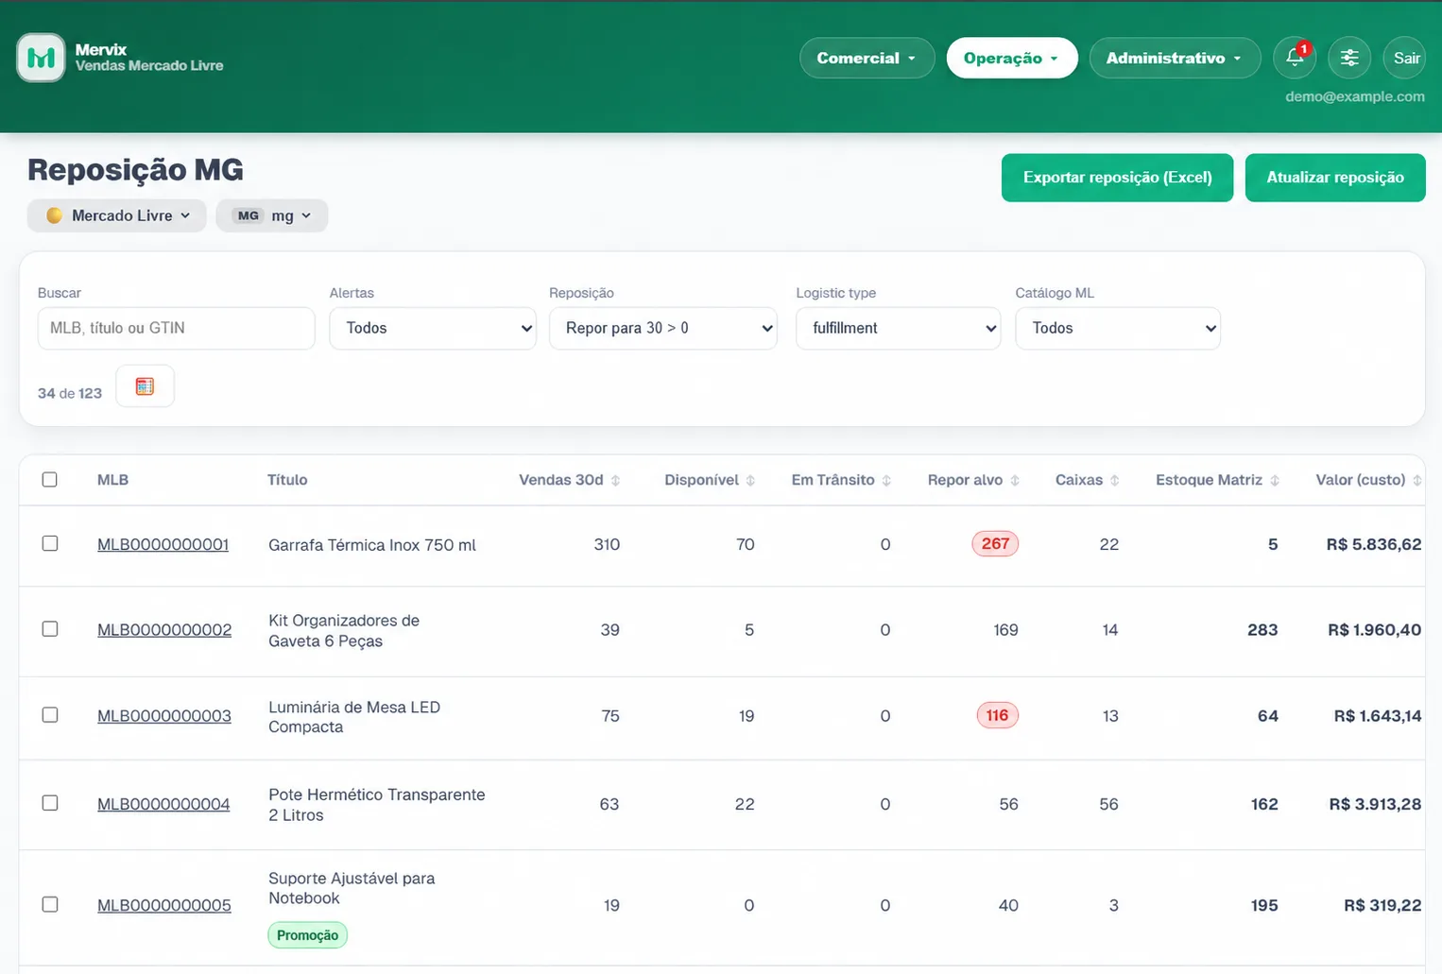The height and width of the screenshot is (974, 1442).
Task: Open link MLB0000000003
Action: click(164, 716)
